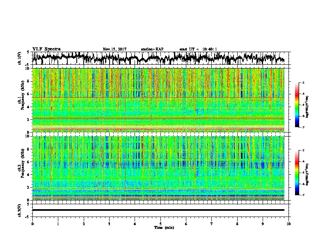The height and width of the screenshot is (251, 325).
Task: Click the tick label "2" on the Time axis
Action: click(84, 224)
